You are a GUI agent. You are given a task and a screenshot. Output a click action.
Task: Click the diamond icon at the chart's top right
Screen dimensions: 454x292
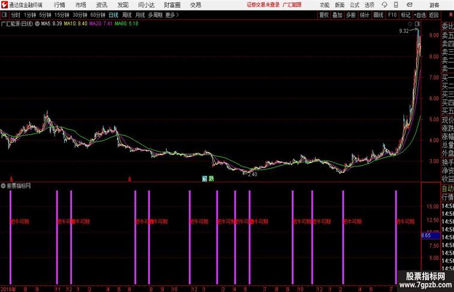click(410, 24)
